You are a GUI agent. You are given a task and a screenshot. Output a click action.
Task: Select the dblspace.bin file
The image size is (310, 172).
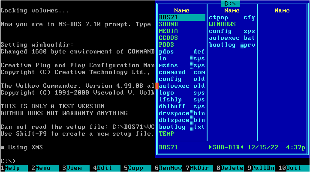coord(182,120)
